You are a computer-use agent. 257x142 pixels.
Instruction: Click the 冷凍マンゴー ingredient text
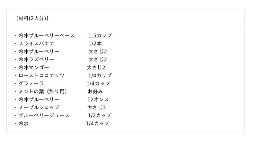pyautogui.click(x=33, y=67)
